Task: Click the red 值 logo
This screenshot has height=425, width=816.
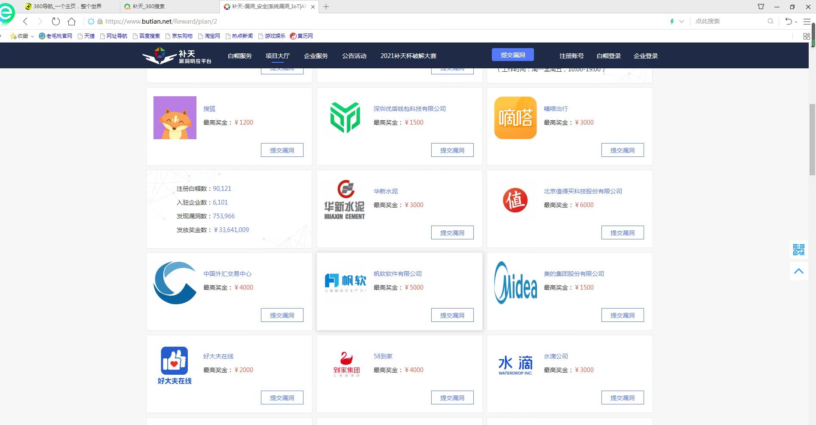Action: coord(515,200)
